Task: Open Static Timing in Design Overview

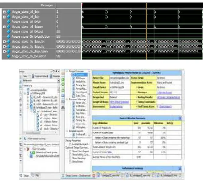Action: [81, 96]
